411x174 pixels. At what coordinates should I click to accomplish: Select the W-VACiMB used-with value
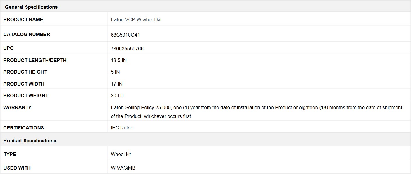(123, 168)
